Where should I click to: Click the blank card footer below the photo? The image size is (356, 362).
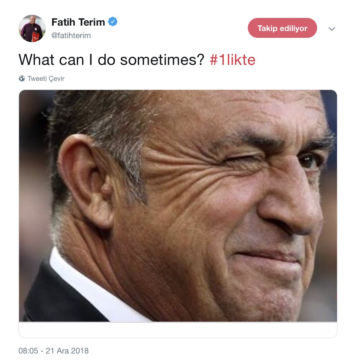point(178,330)
